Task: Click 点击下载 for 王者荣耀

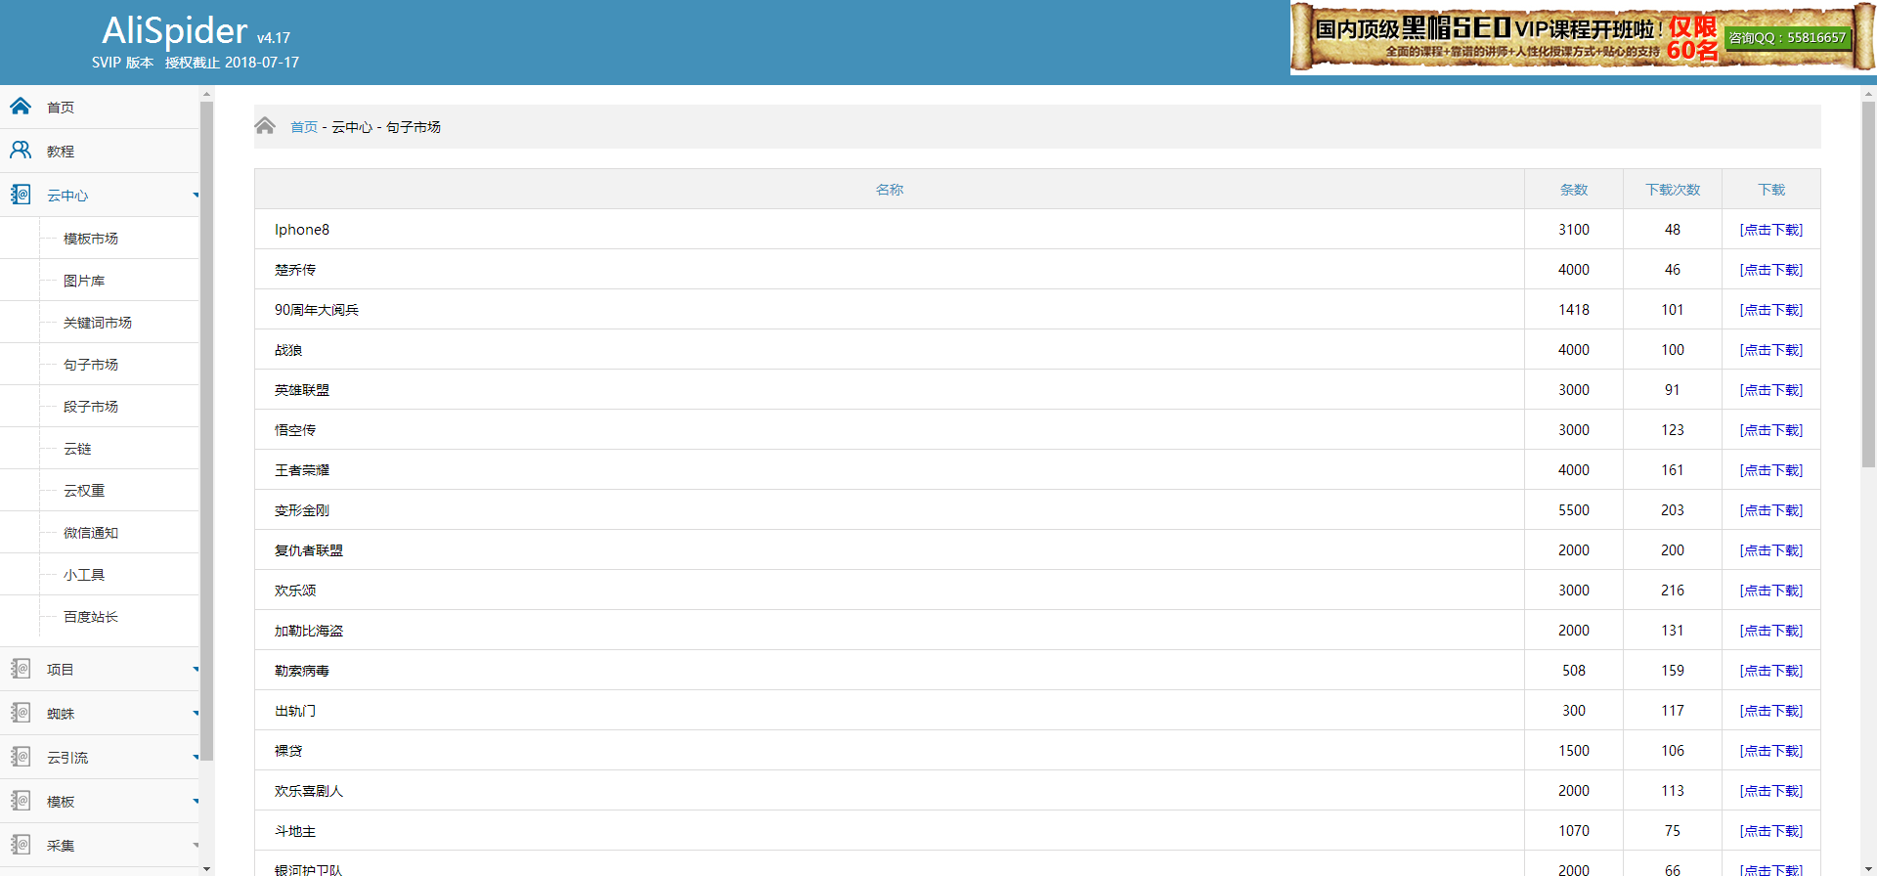Action: (1770, 470)
